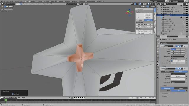The height and width of the screenshot is (106, 189).
Task: Pick mirror object with eyedropper
Action: (184, 57)
